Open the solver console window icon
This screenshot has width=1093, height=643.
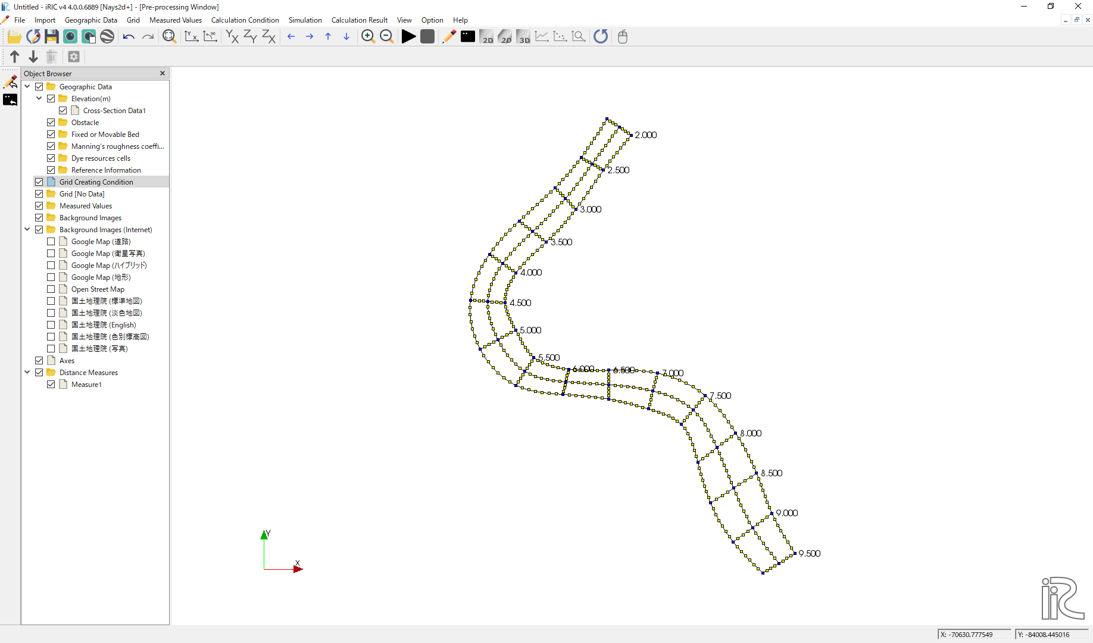click(468, 37)
